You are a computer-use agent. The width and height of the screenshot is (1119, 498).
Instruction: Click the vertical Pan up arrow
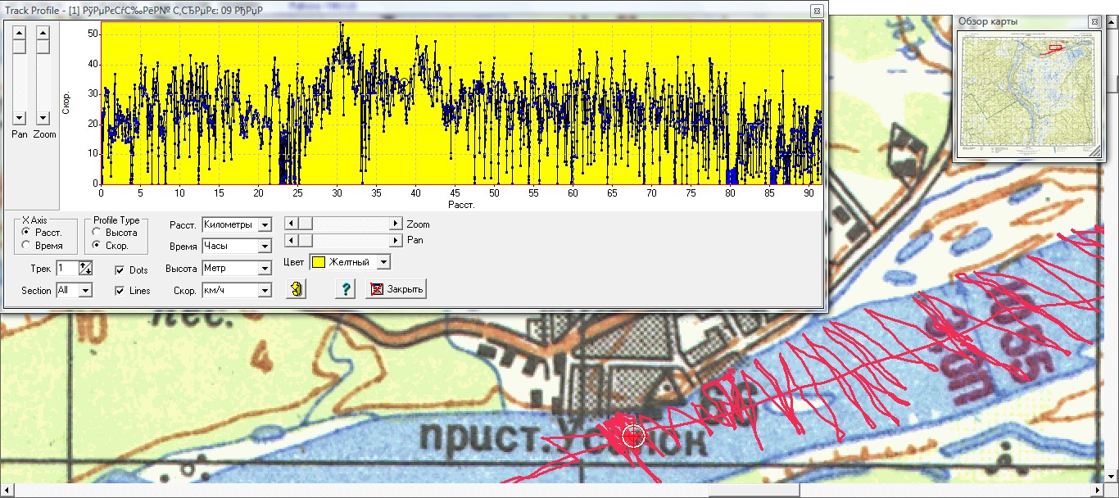(20, 33)
